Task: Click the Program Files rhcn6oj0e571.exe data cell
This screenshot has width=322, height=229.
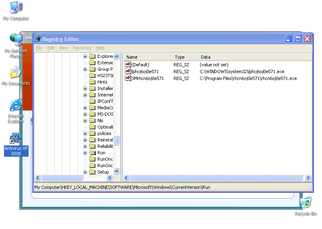Action: (x=248, y=78)
